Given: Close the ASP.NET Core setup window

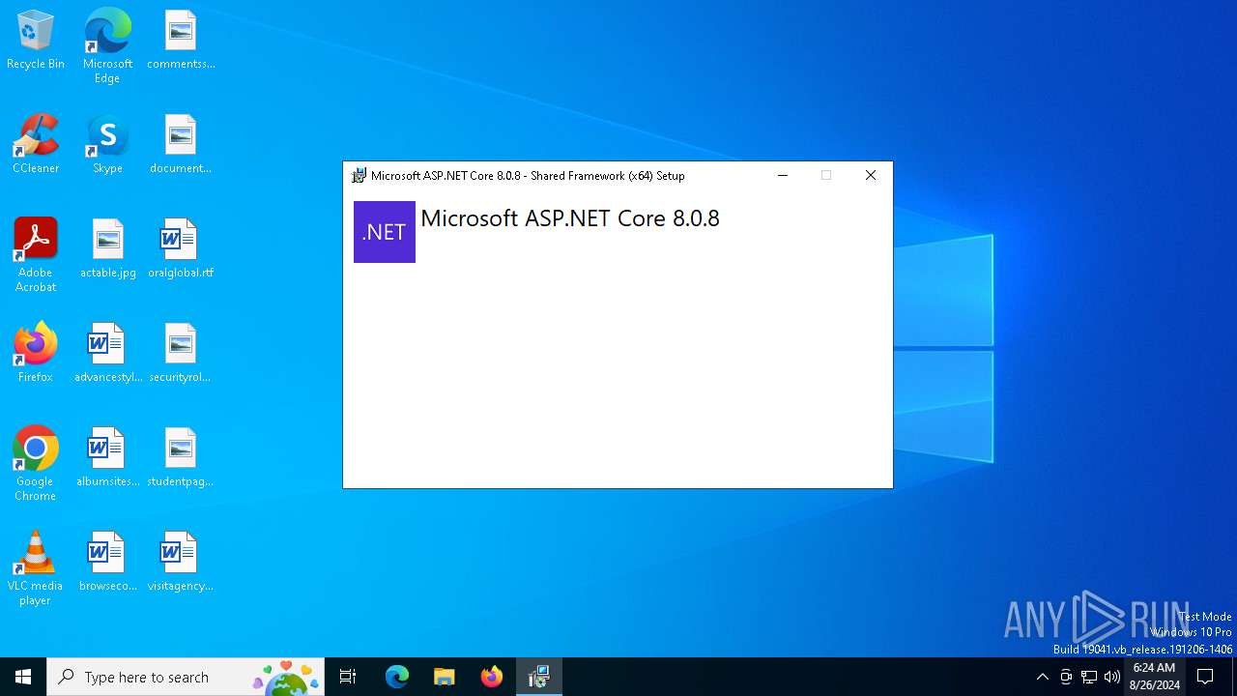Looking at the screenshot, I should (871, 175).
